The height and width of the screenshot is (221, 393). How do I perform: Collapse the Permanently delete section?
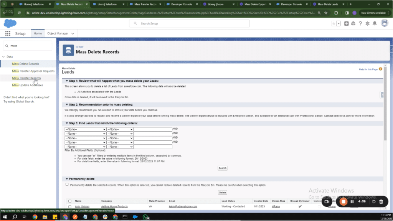[67, 179]
